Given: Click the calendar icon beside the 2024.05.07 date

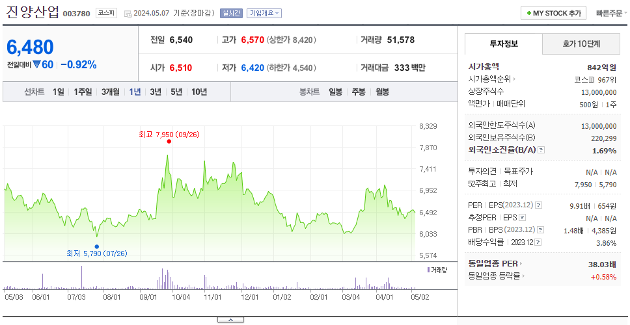Looking at the screenshot, I should [128, 14].
